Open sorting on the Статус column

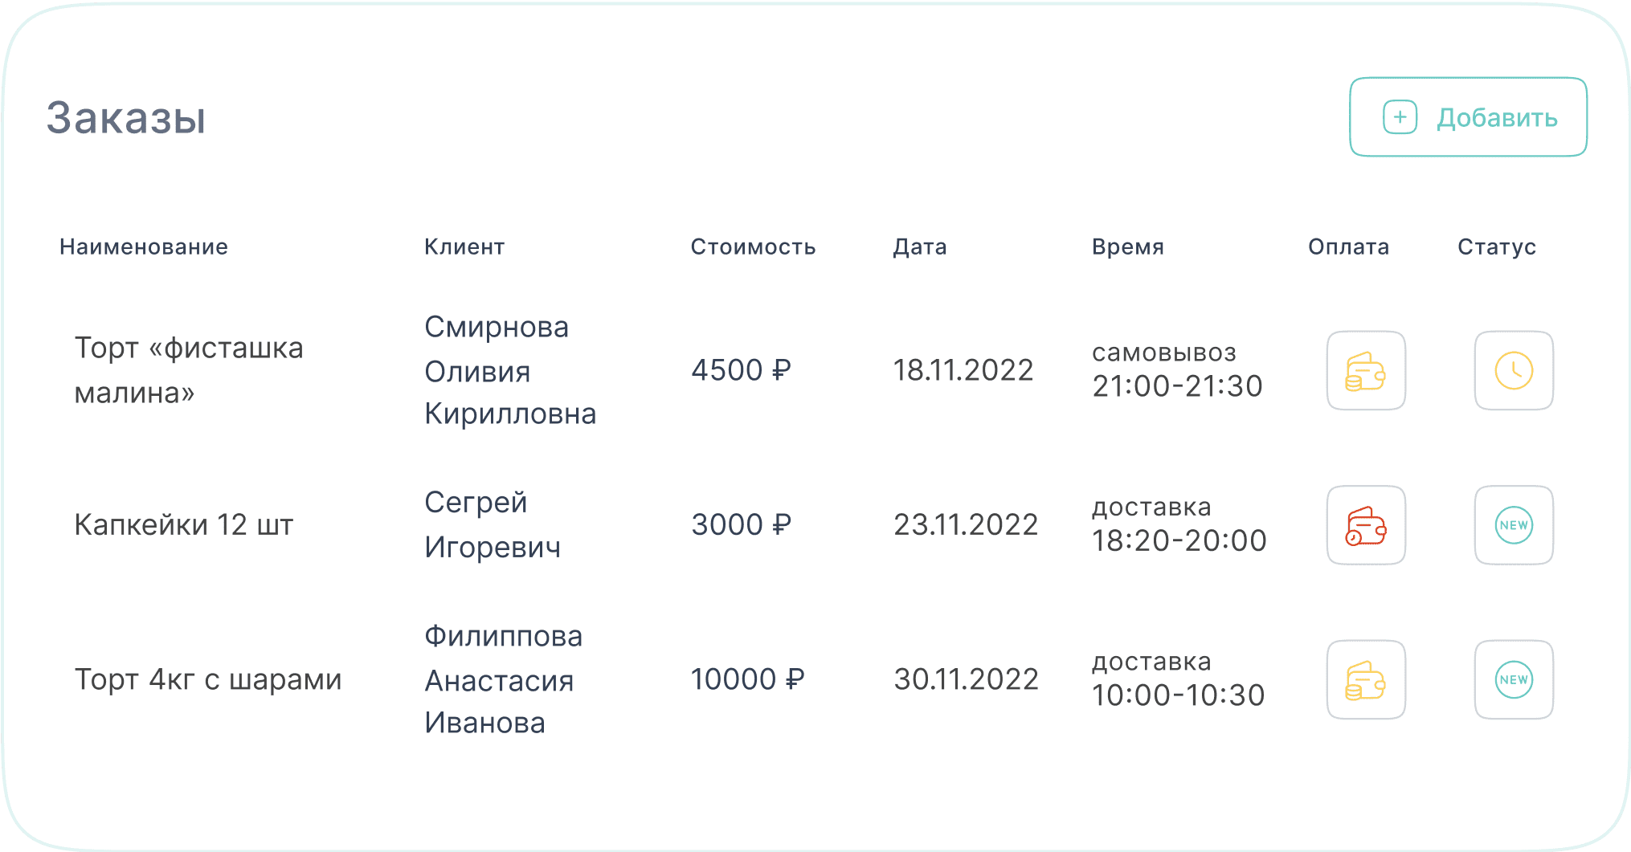(x=1496, y=247)
